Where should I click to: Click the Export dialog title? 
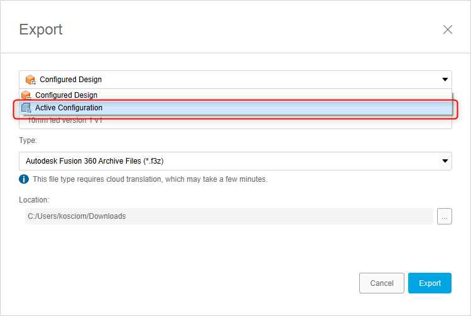41,29
